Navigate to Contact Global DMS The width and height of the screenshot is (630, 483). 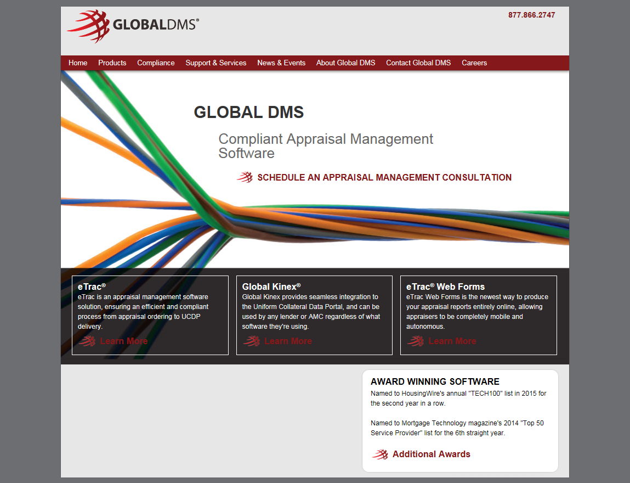(418, 63)
